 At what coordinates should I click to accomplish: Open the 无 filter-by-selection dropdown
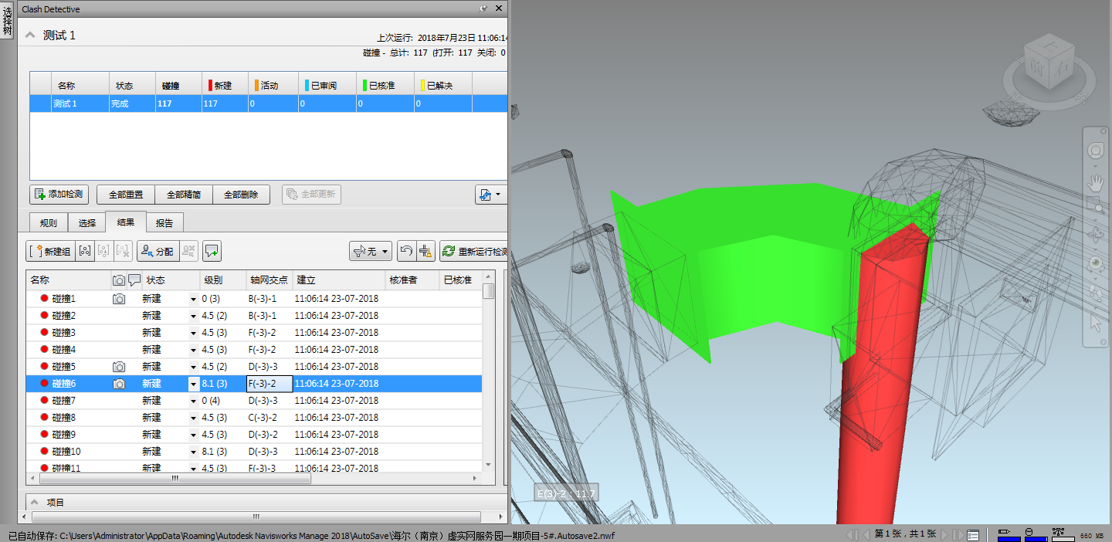point(371,251)
